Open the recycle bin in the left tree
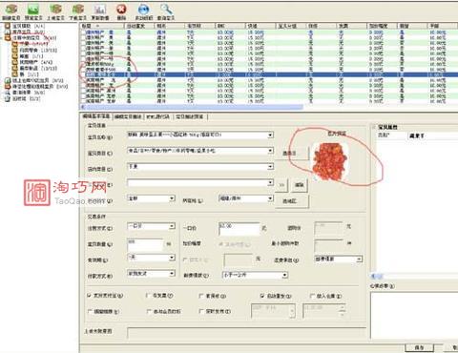Screen dimensions: 458x353 (22, 98)
